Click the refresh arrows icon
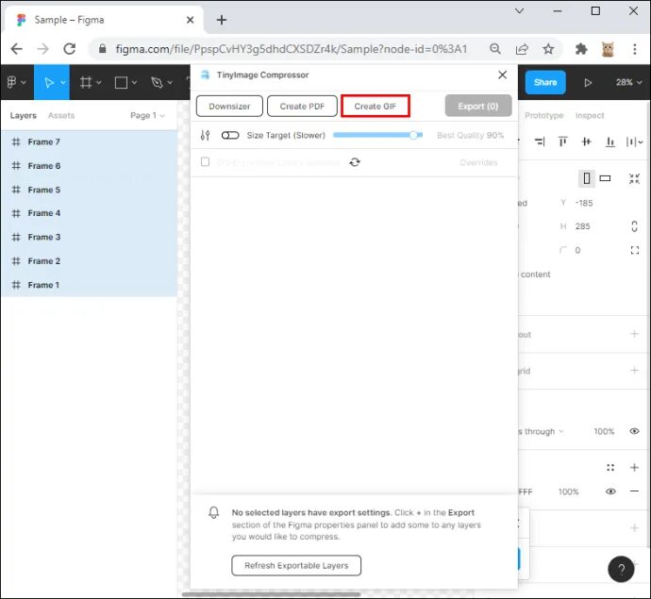 (355, 162)
